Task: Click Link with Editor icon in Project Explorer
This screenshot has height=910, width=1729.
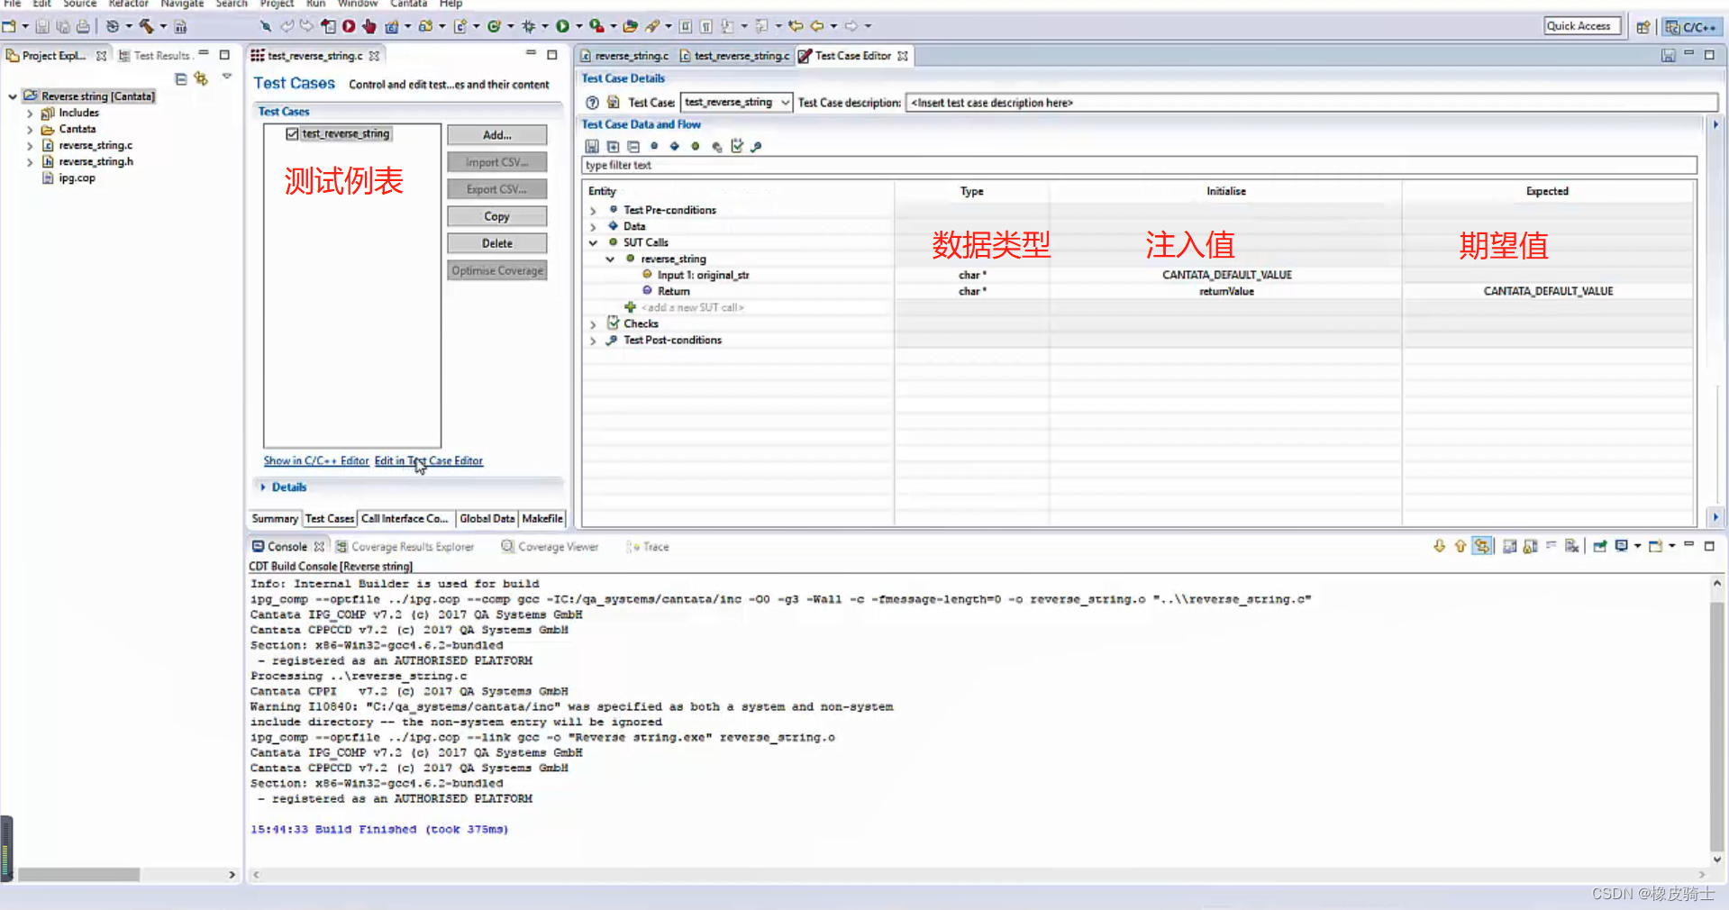Action: 201,79
